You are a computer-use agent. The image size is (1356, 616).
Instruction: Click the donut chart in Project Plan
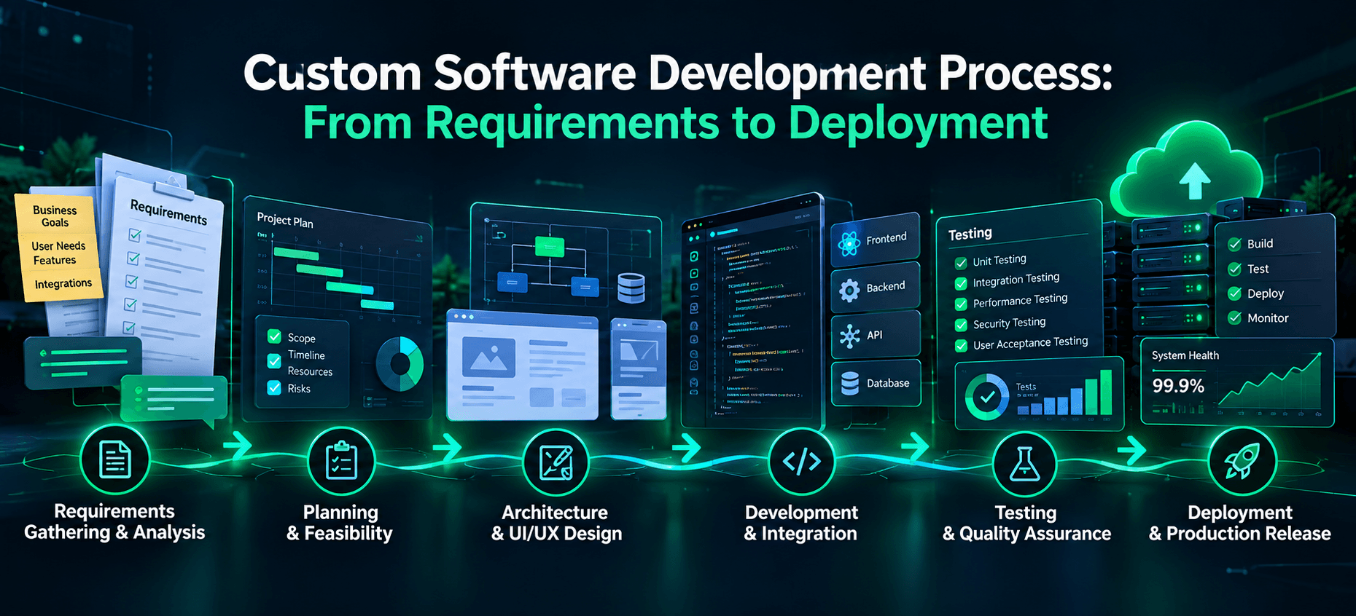tap(400, 363)
